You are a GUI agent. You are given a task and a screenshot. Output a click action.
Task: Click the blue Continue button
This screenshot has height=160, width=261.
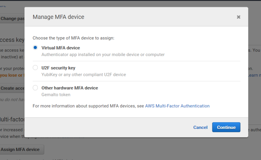point(226,127)
